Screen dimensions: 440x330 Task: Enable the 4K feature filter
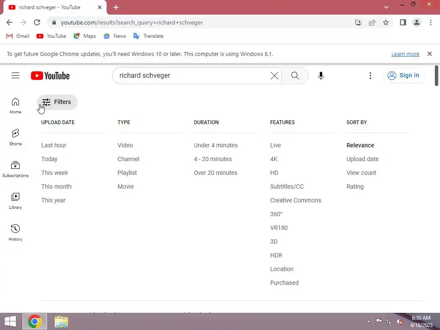(x=274, y=159)
